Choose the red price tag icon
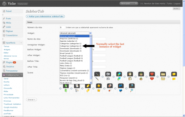 (110, 88)
